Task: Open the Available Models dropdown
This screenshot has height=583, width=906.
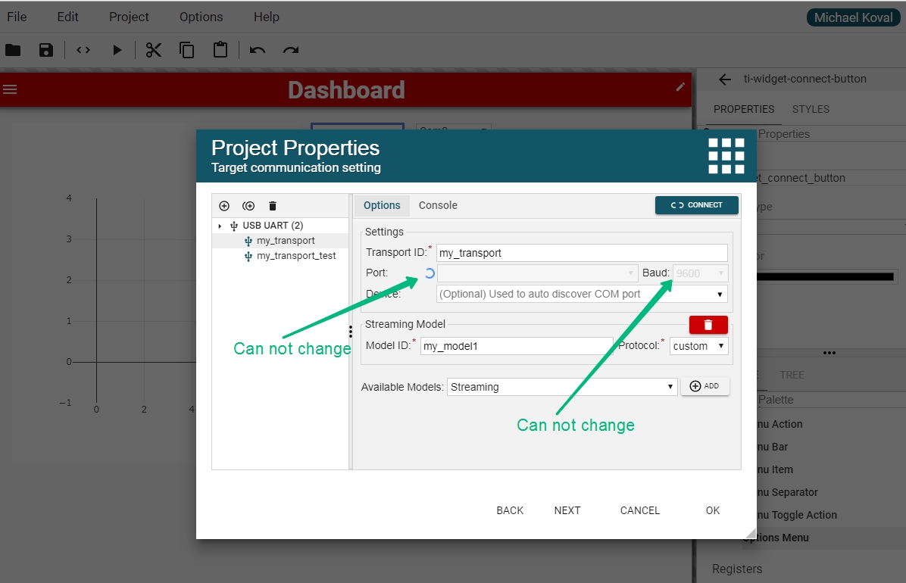Action: (561, 387)
